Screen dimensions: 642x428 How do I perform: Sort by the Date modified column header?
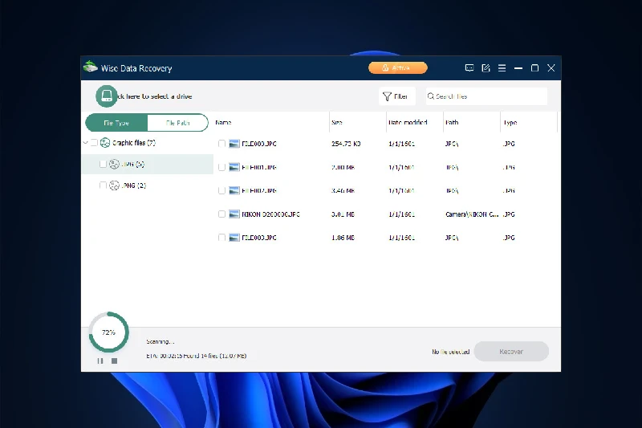coord(408,123)
